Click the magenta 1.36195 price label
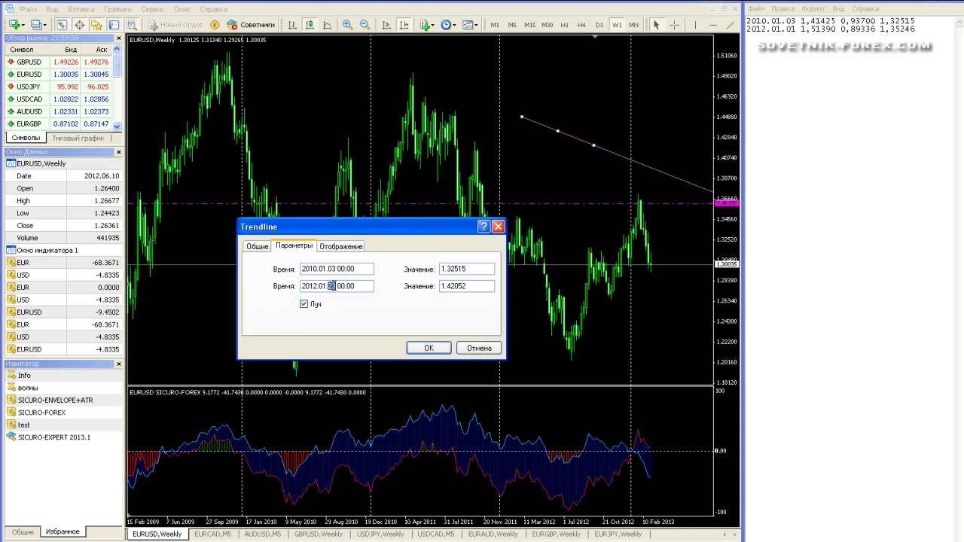Image resolution: width=964 pixels, height=542 pixels. pyautogui.click(x=727, y=202)
